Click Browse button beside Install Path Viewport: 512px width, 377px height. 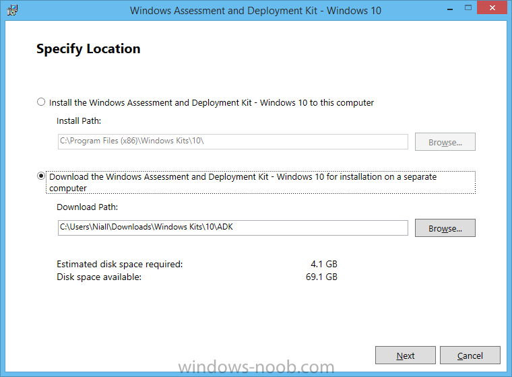(445, 141)
